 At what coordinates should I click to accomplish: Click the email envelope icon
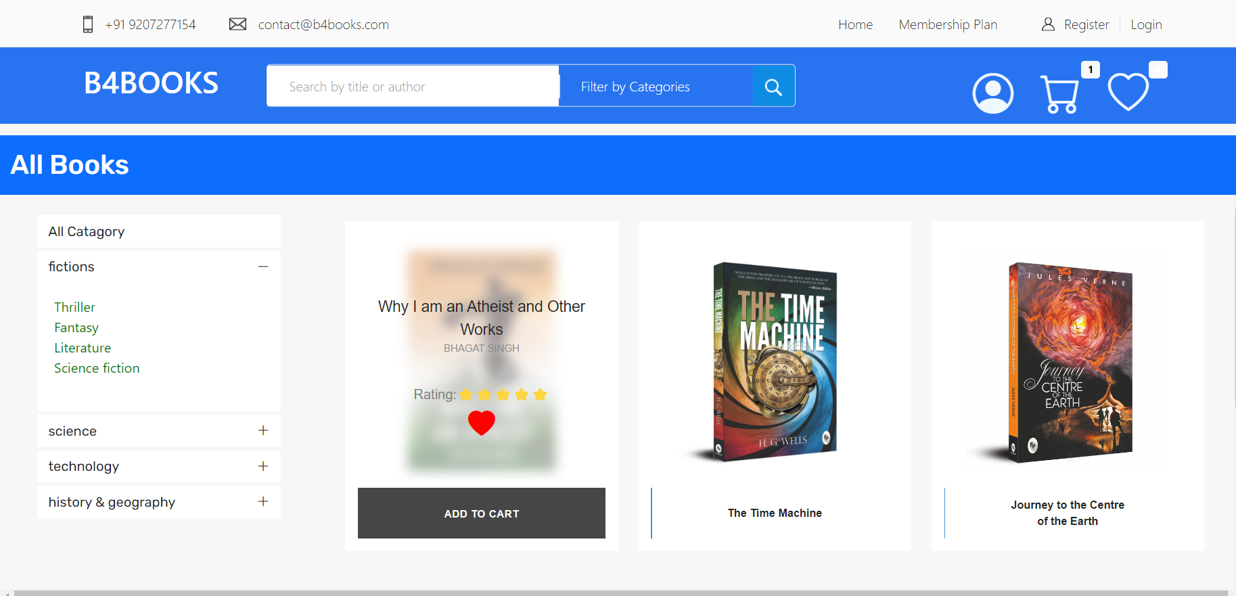pos(237,24)
